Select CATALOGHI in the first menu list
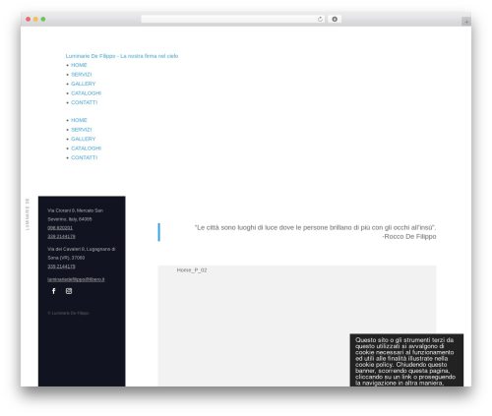Viewport: 492px width, 416px height. pyautogui.click(x=87, y=93)
